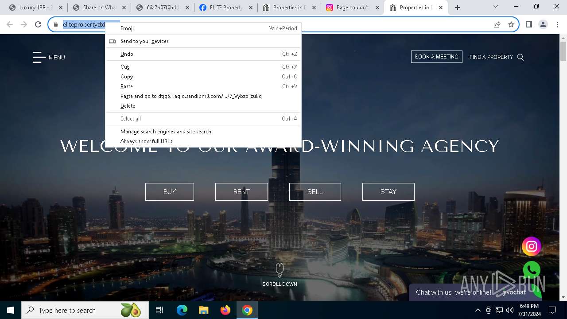Open Manage search engines and site search

pos(203,132)
